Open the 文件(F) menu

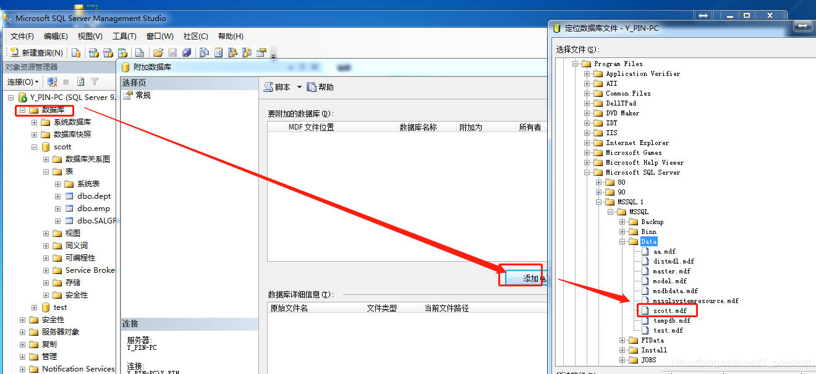pyautogui.click(x=22, y=36)
